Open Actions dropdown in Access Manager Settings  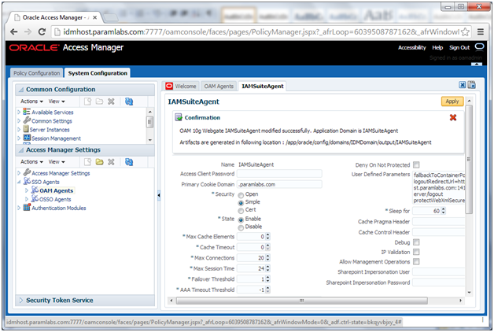[31, 162]
